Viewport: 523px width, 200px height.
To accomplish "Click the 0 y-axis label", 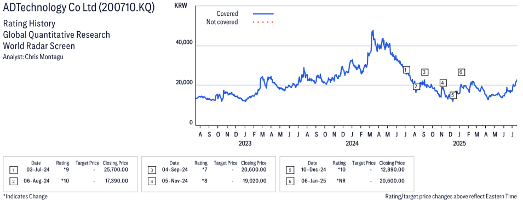I will tap(191, 123).
